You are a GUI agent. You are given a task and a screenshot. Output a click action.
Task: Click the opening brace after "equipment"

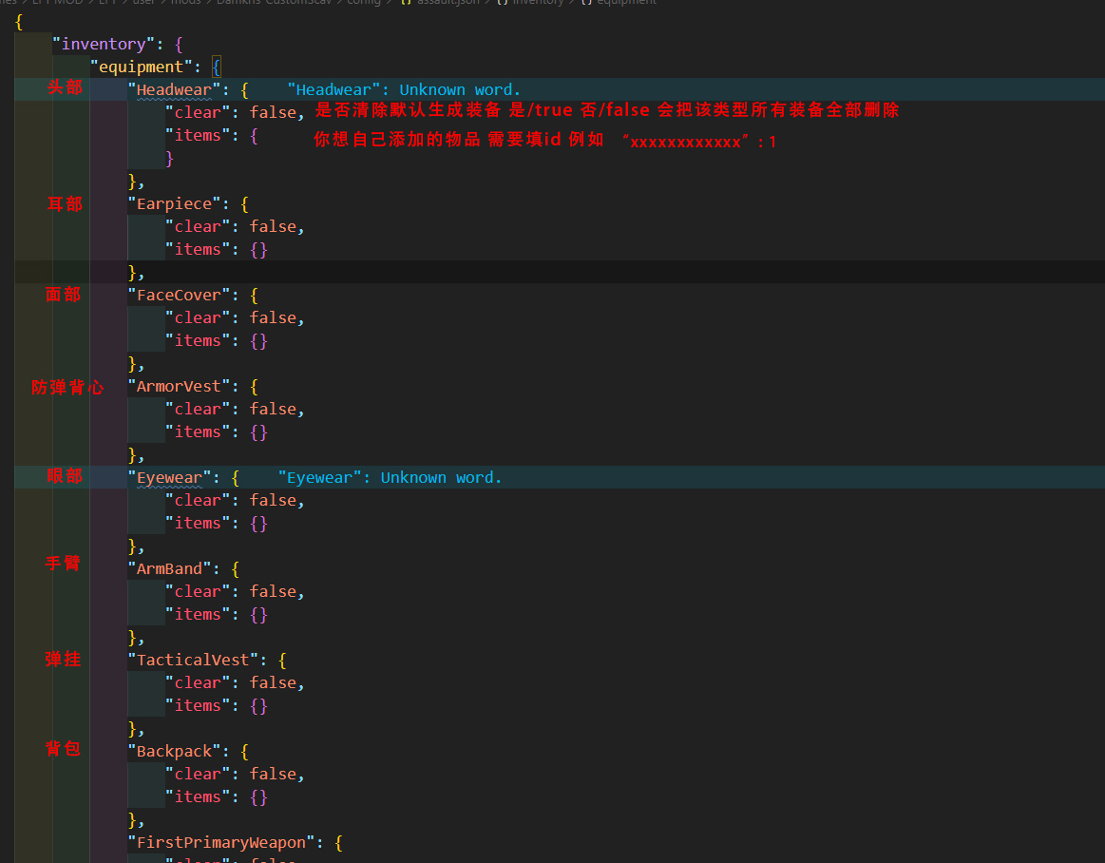coord(217,67)
